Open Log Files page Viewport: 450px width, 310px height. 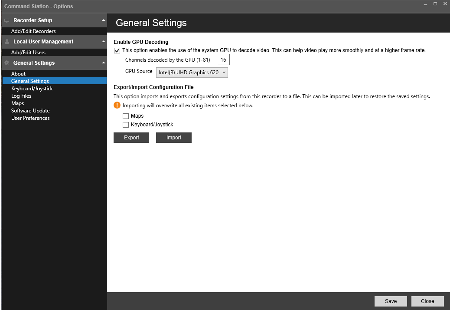pos(21,96)
